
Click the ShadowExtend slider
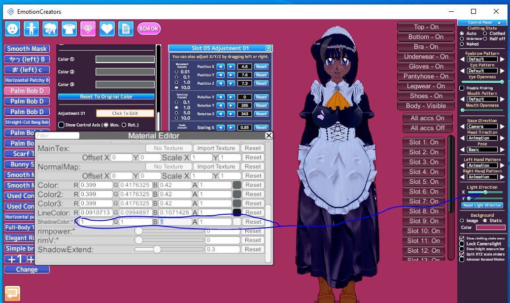click(157, 249)
